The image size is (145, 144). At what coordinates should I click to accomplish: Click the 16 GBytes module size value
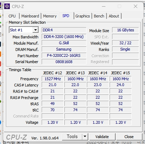125,30
